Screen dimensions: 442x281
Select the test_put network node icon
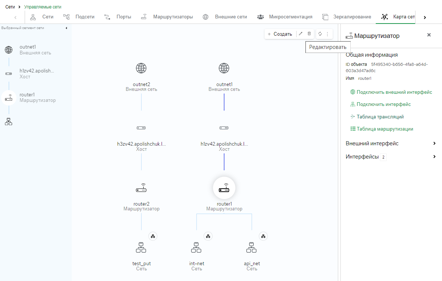click(141, 248)
